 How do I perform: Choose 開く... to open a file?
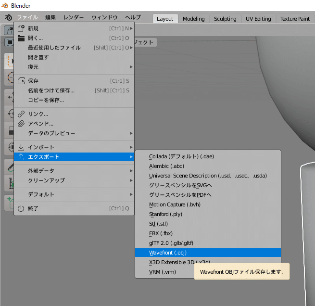74,38
